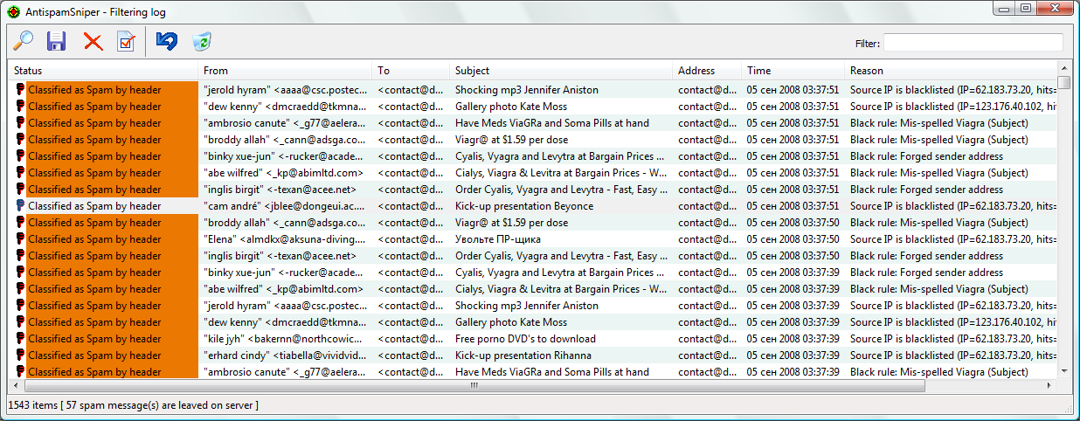Viewport: 1080px width, 421px height.
Task: Click "jerold hyram" sender at time 03:37:39
Action: 286,306
